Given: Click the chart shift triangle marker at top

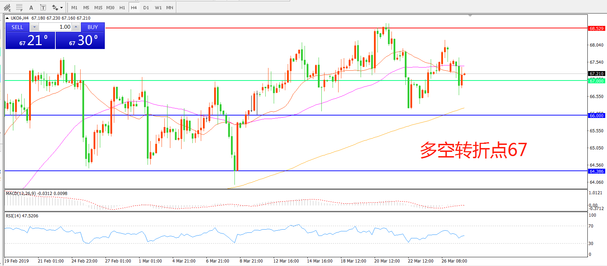Looking at the screenshot, I should [x=470, y=16].
